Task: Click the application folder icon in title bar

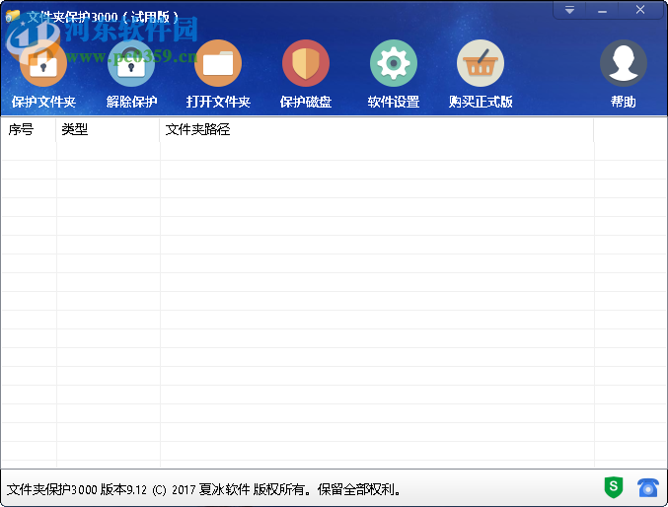Action: [x=13, y=16]
